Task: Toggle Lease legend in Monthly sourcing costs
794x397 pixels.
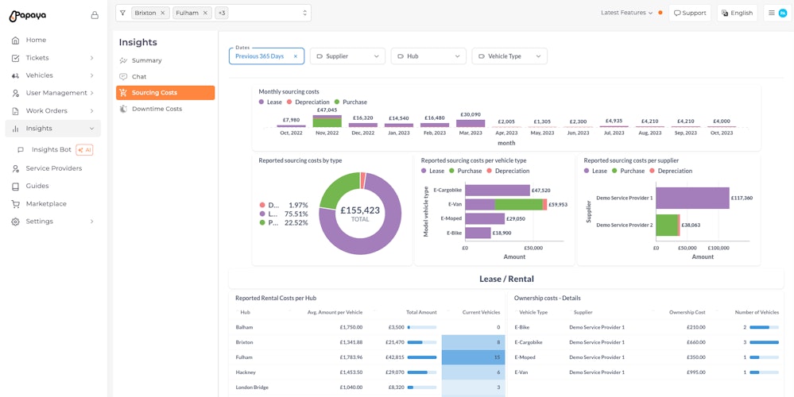Action: (269, 102)
